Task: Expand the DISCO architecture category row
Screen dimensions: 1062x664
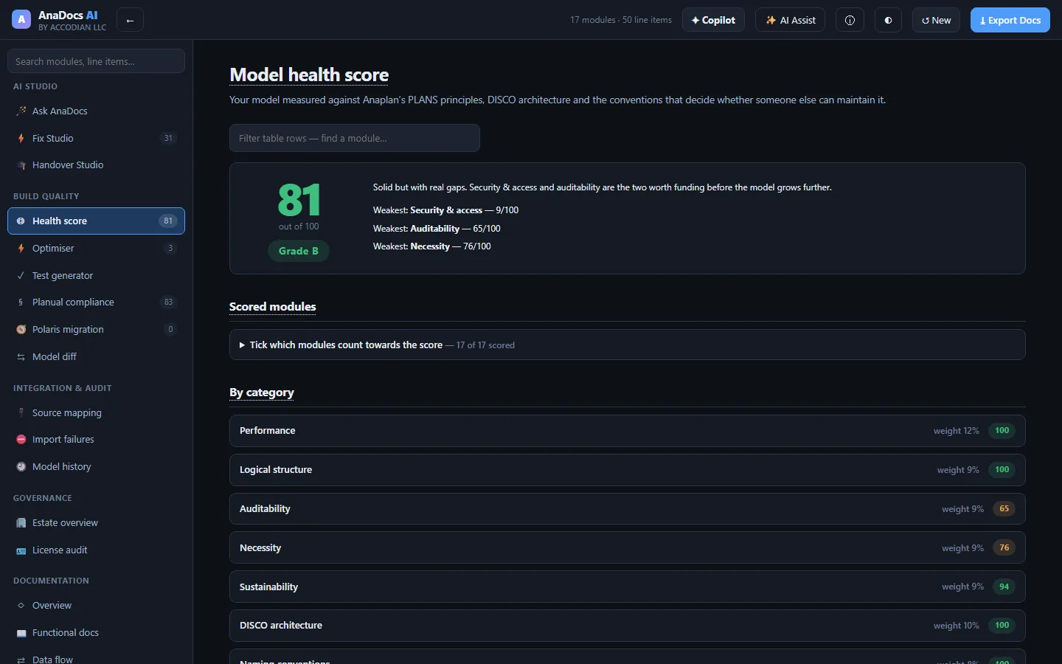Action: [627, 626]
